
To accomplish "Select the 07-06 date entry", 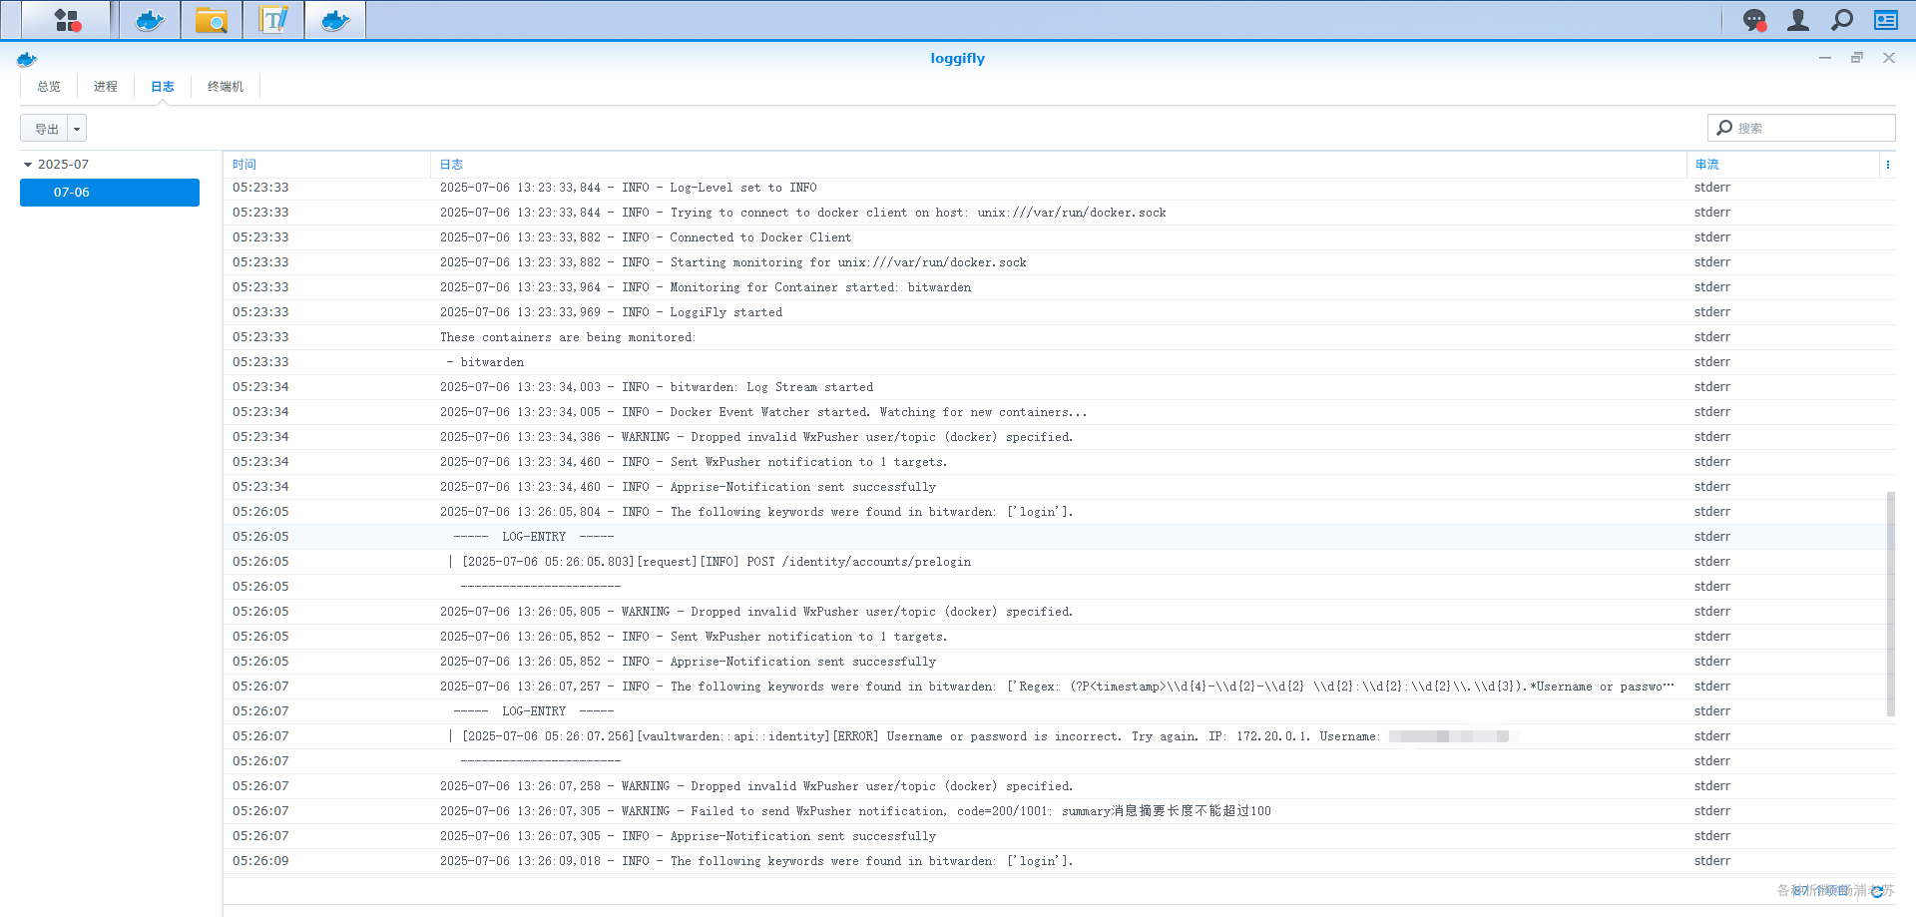I will coord(110,193).
